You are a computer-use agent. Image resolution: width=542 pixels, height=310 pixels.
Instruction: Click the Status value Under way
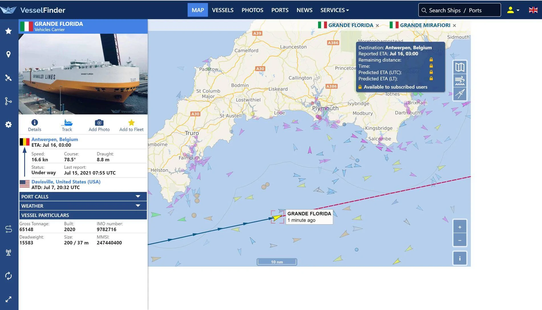point(44,173)
